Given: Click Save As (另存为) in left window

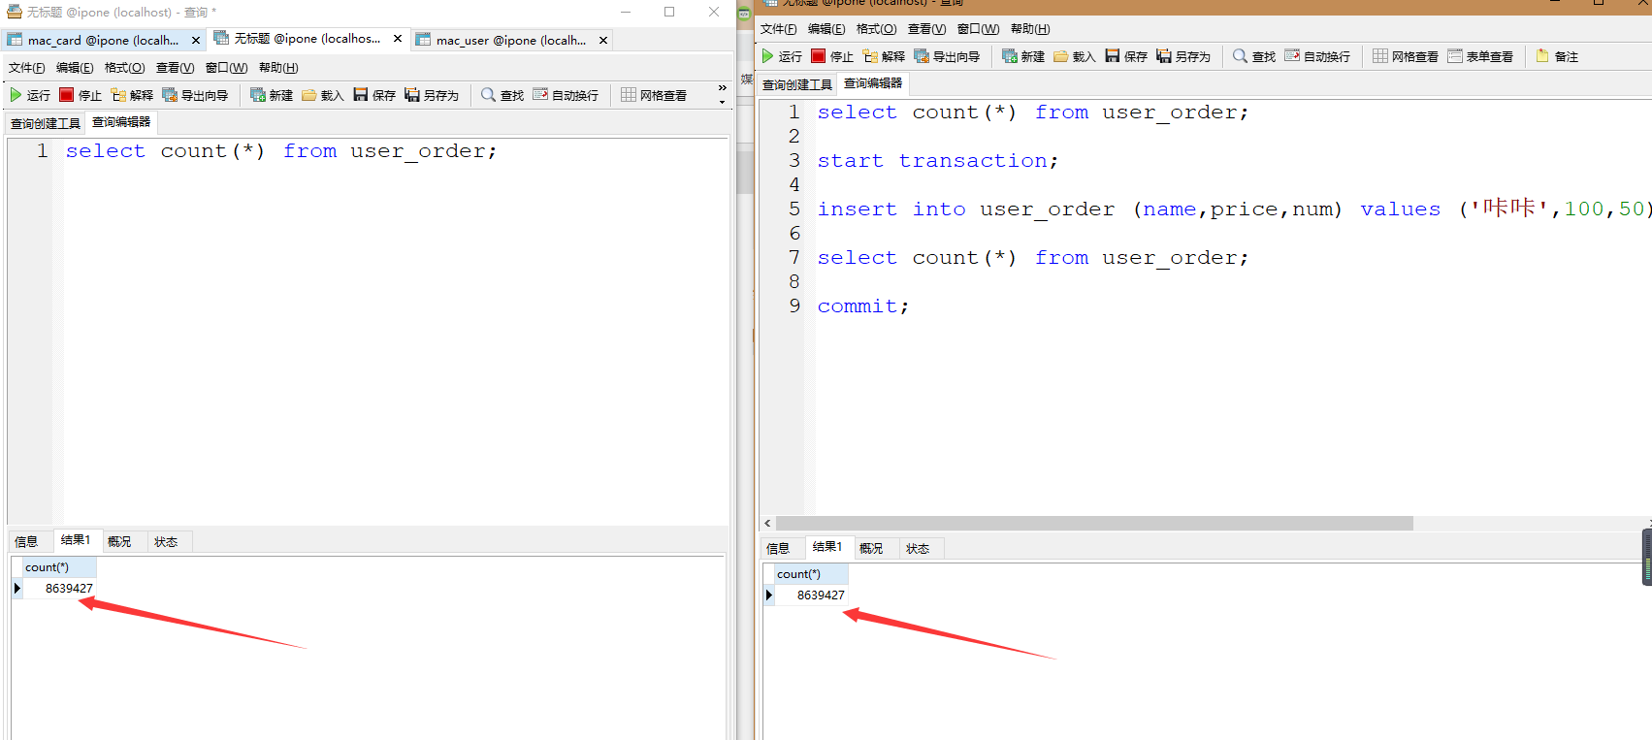Looking at the screenshot, I should (432, 95).
